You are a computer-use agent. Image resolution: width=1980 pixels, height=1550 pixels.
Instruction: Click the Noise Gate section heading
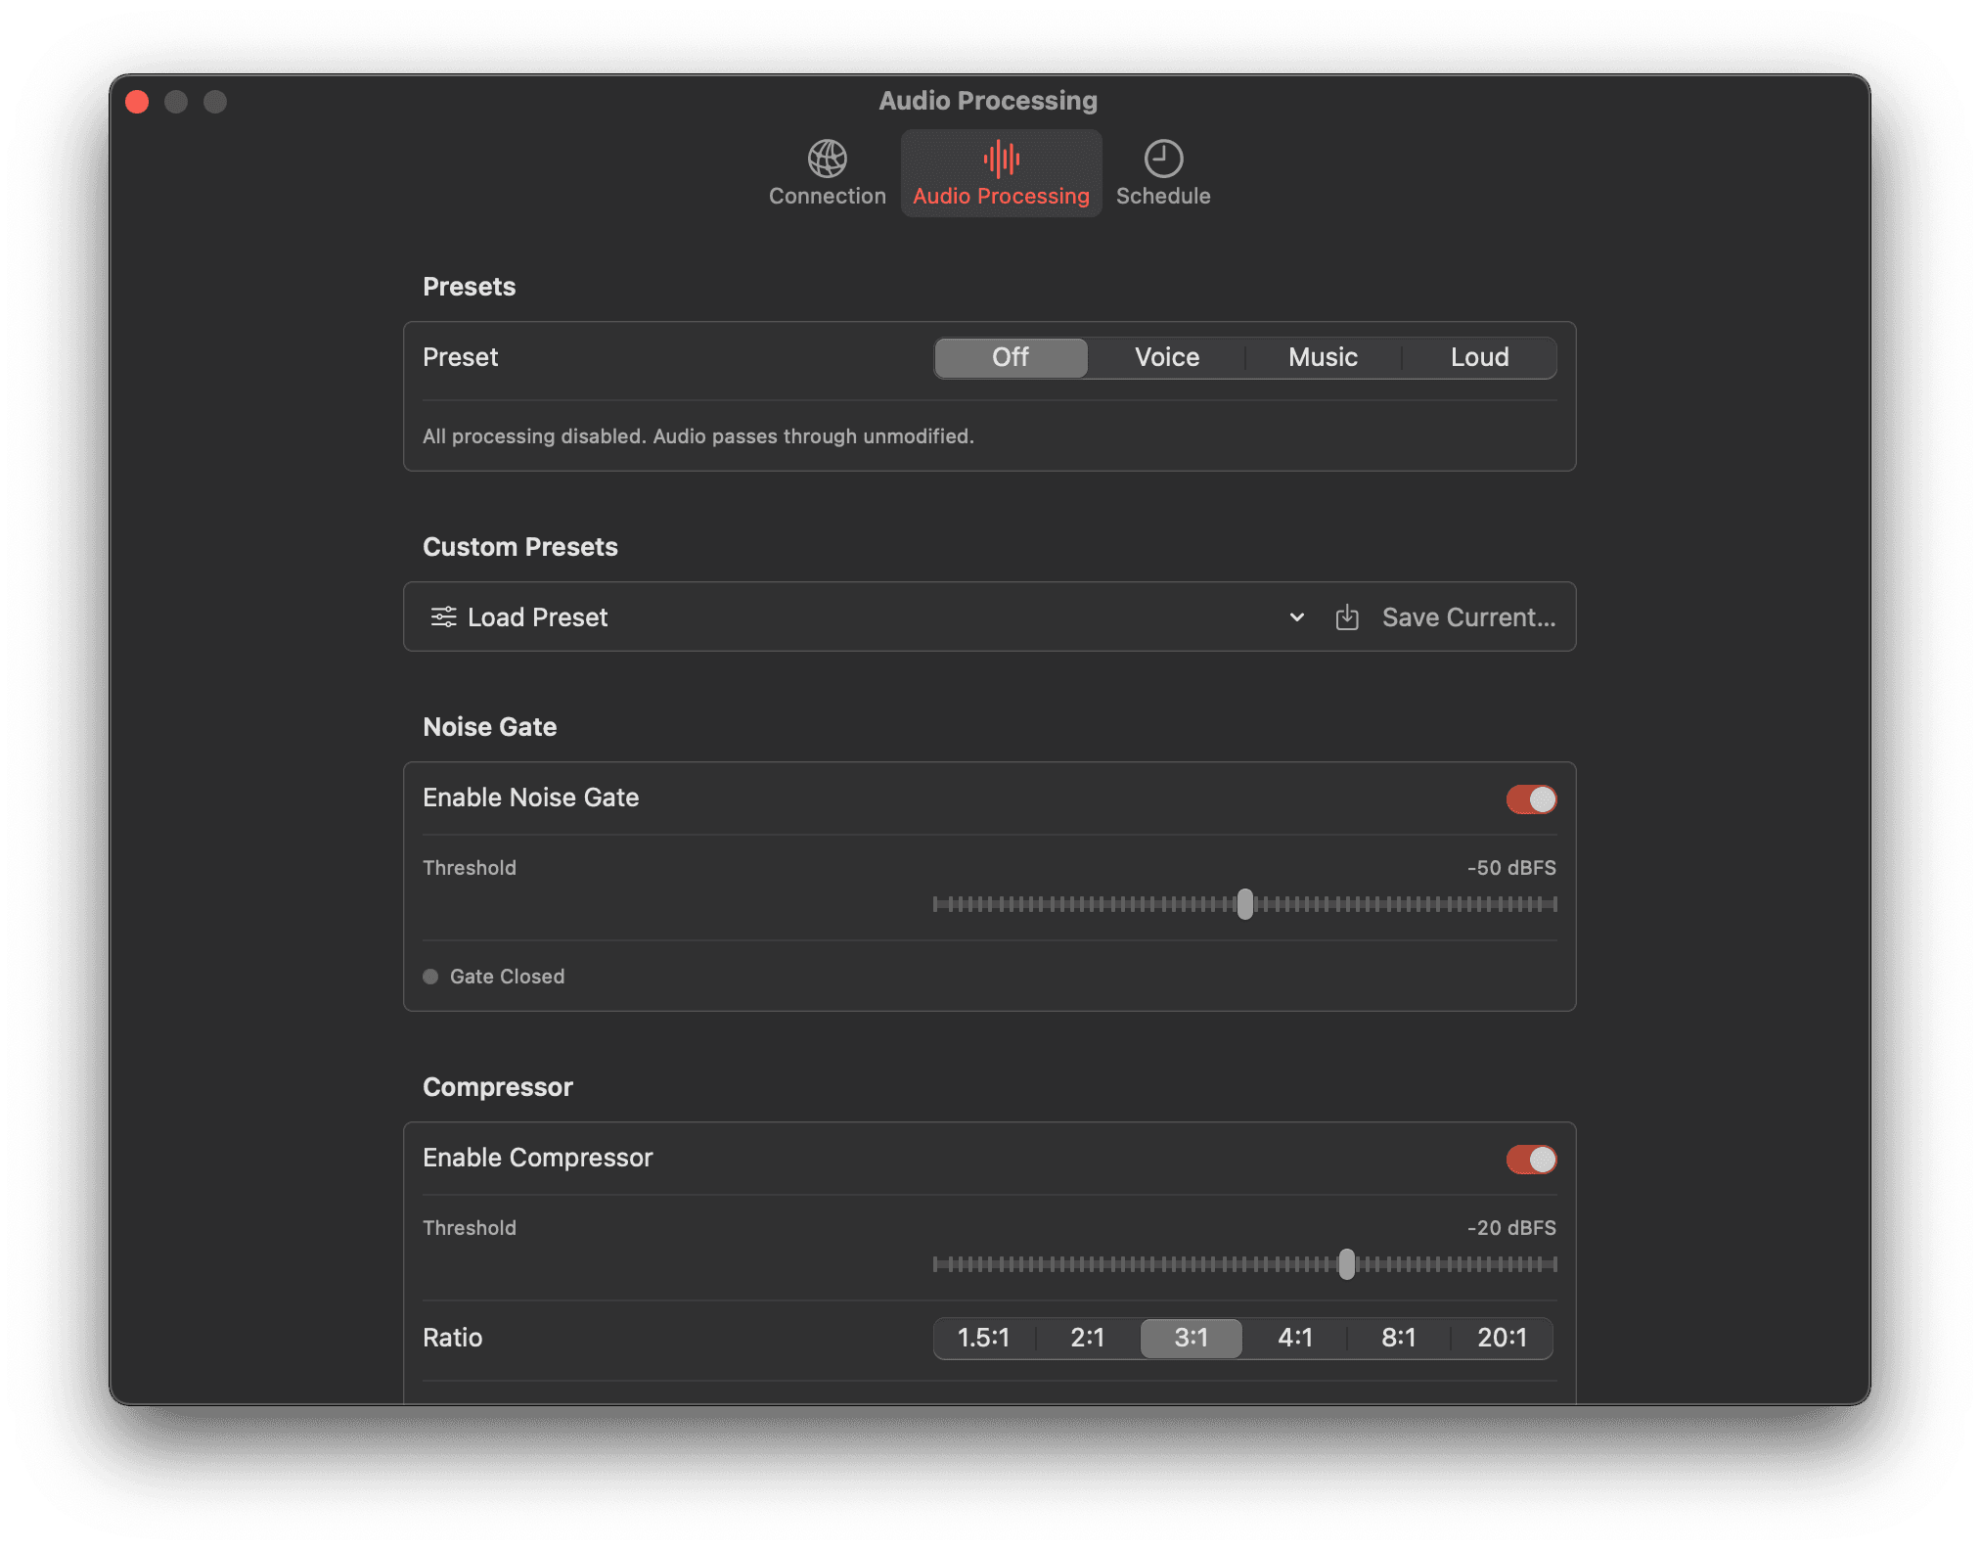[x=489, y=727]
